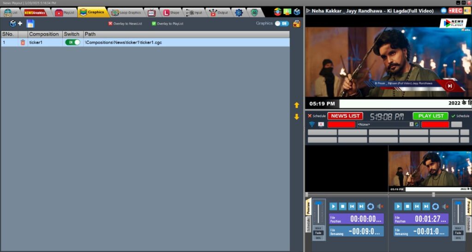The image size is (472, 252).
Task: Click the red bar under NEWS LIST
Action: (x=342, y=124)
